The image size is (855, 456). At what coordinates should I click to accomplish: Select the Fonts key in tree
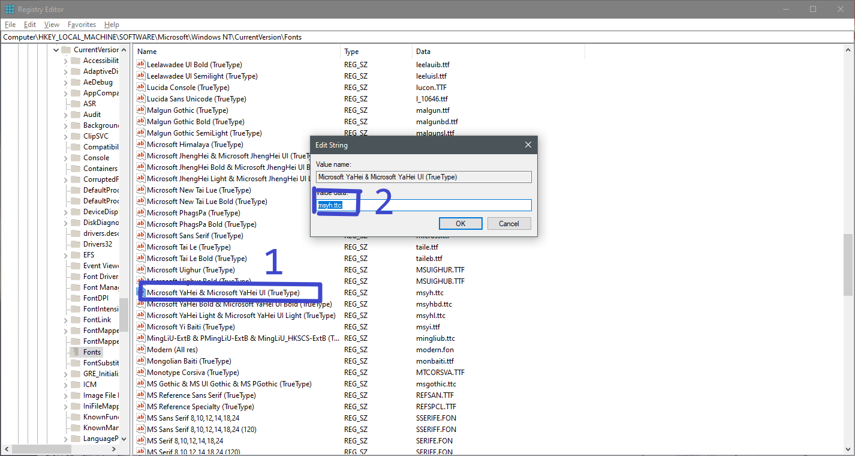(92, 352)
